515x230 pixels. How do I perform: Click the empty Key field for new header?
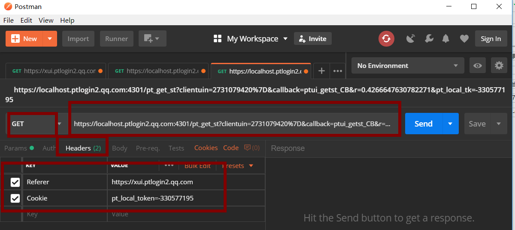[64, 214]
